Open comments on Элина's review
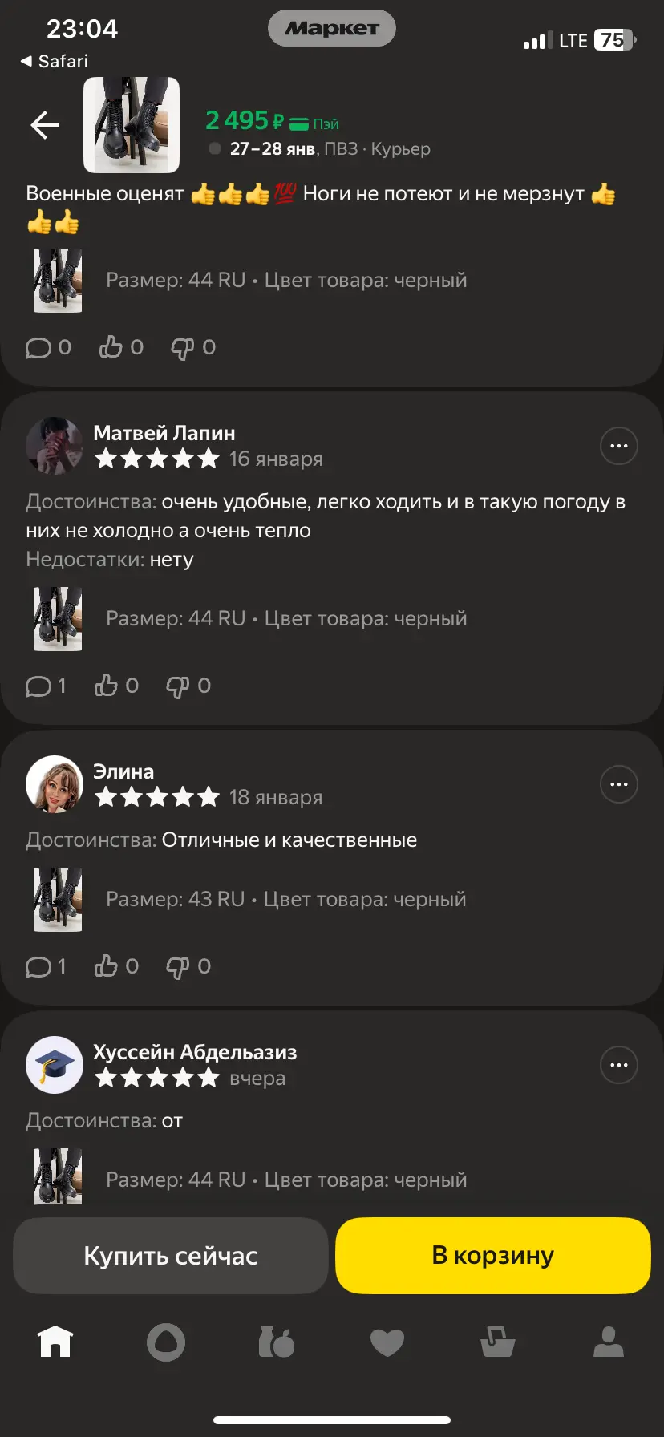This screenshot has height=1437, width=664. coord(46,966)
